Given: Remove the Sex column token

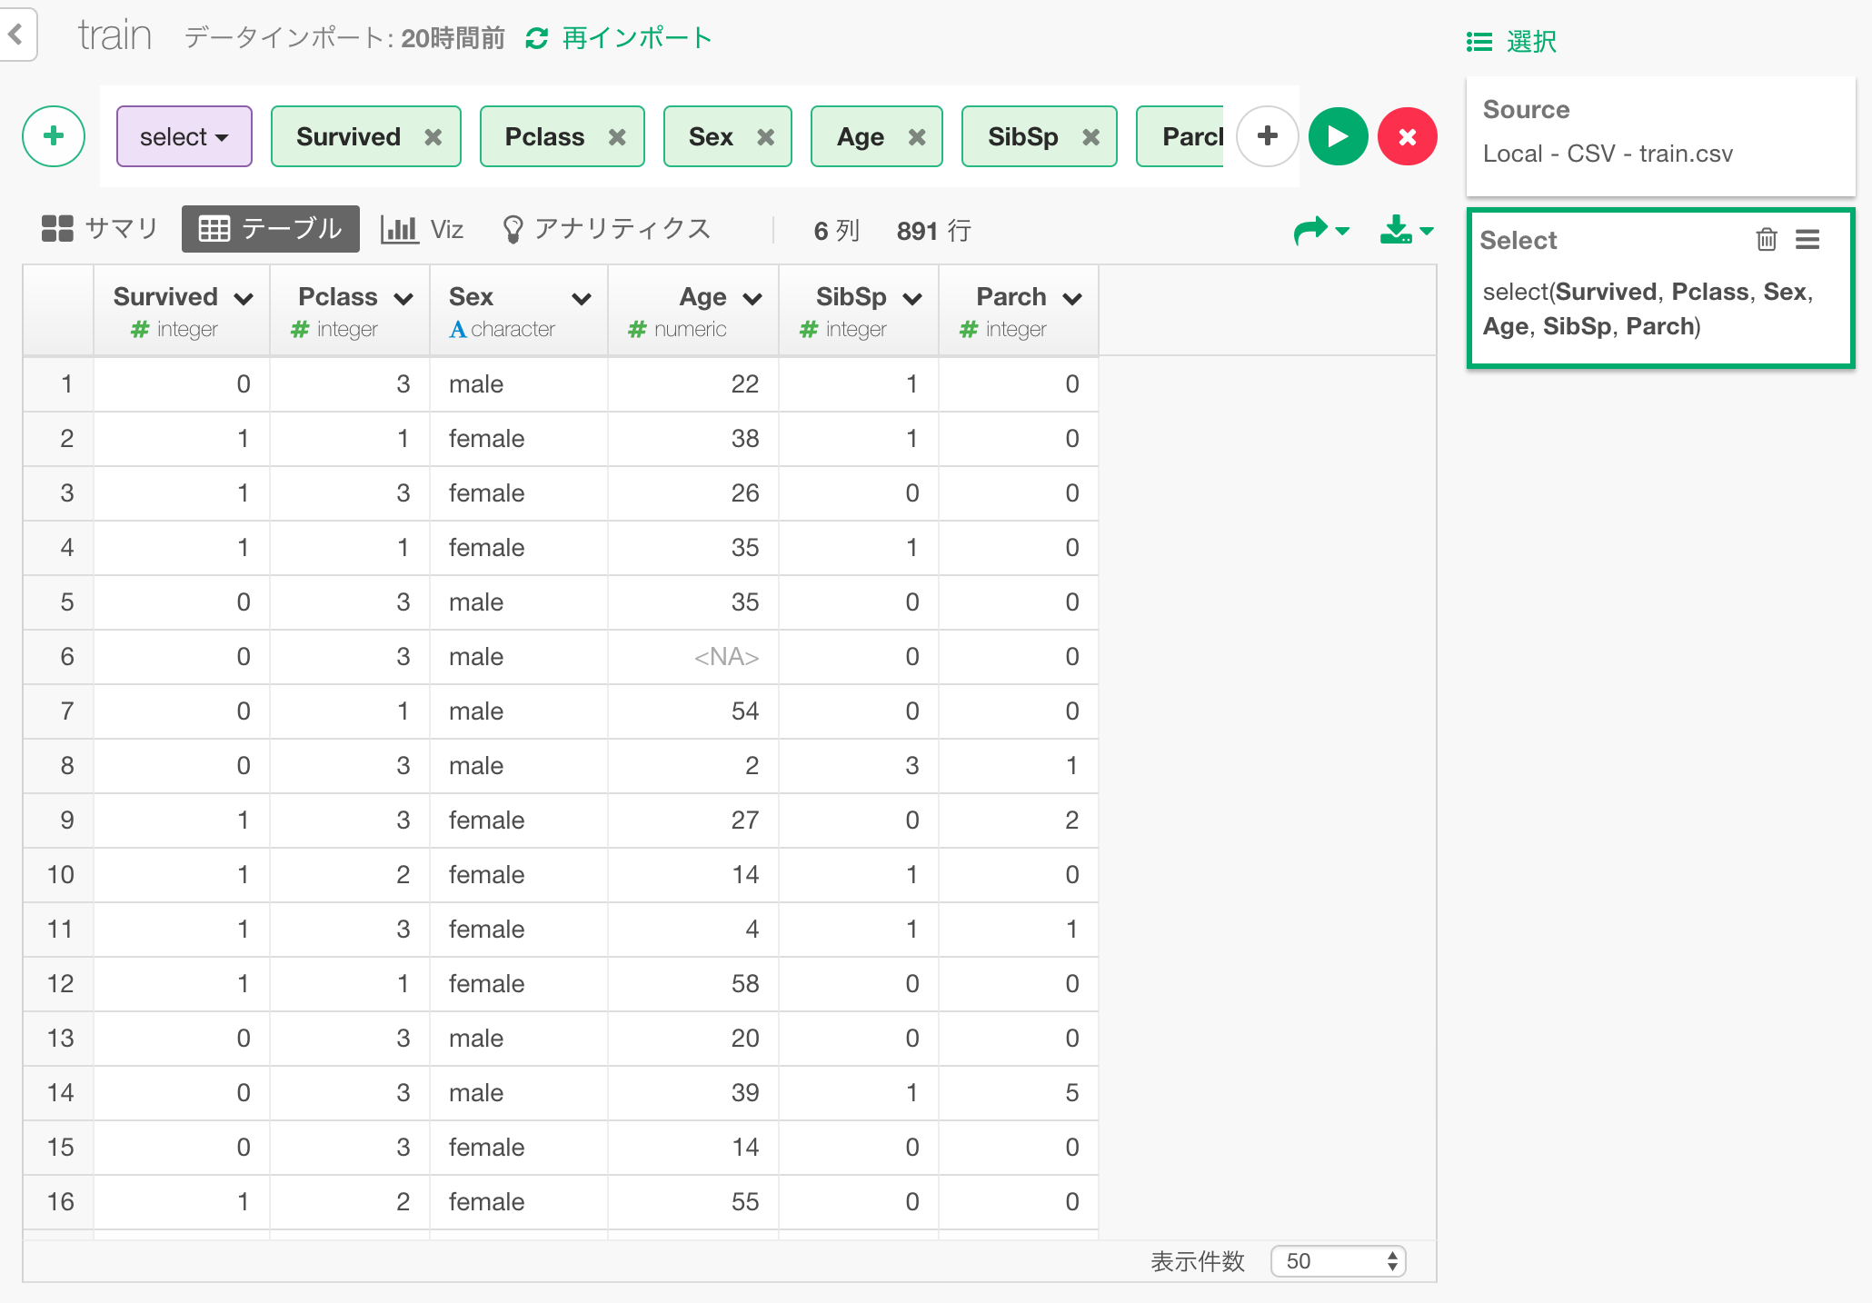Looking at the screenshot, I should 768,136.
